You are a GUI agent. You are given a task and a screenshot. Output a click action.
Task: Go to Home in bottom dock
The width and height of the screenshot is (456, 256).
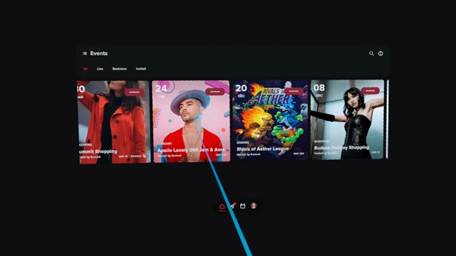pos(222,207)
